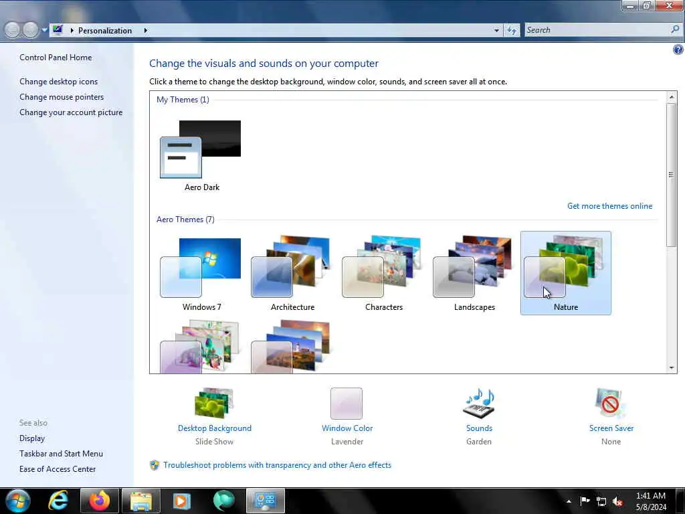The image size is (685, 514).
Task: Choose the Architecture theme
Action: (292, 274)
